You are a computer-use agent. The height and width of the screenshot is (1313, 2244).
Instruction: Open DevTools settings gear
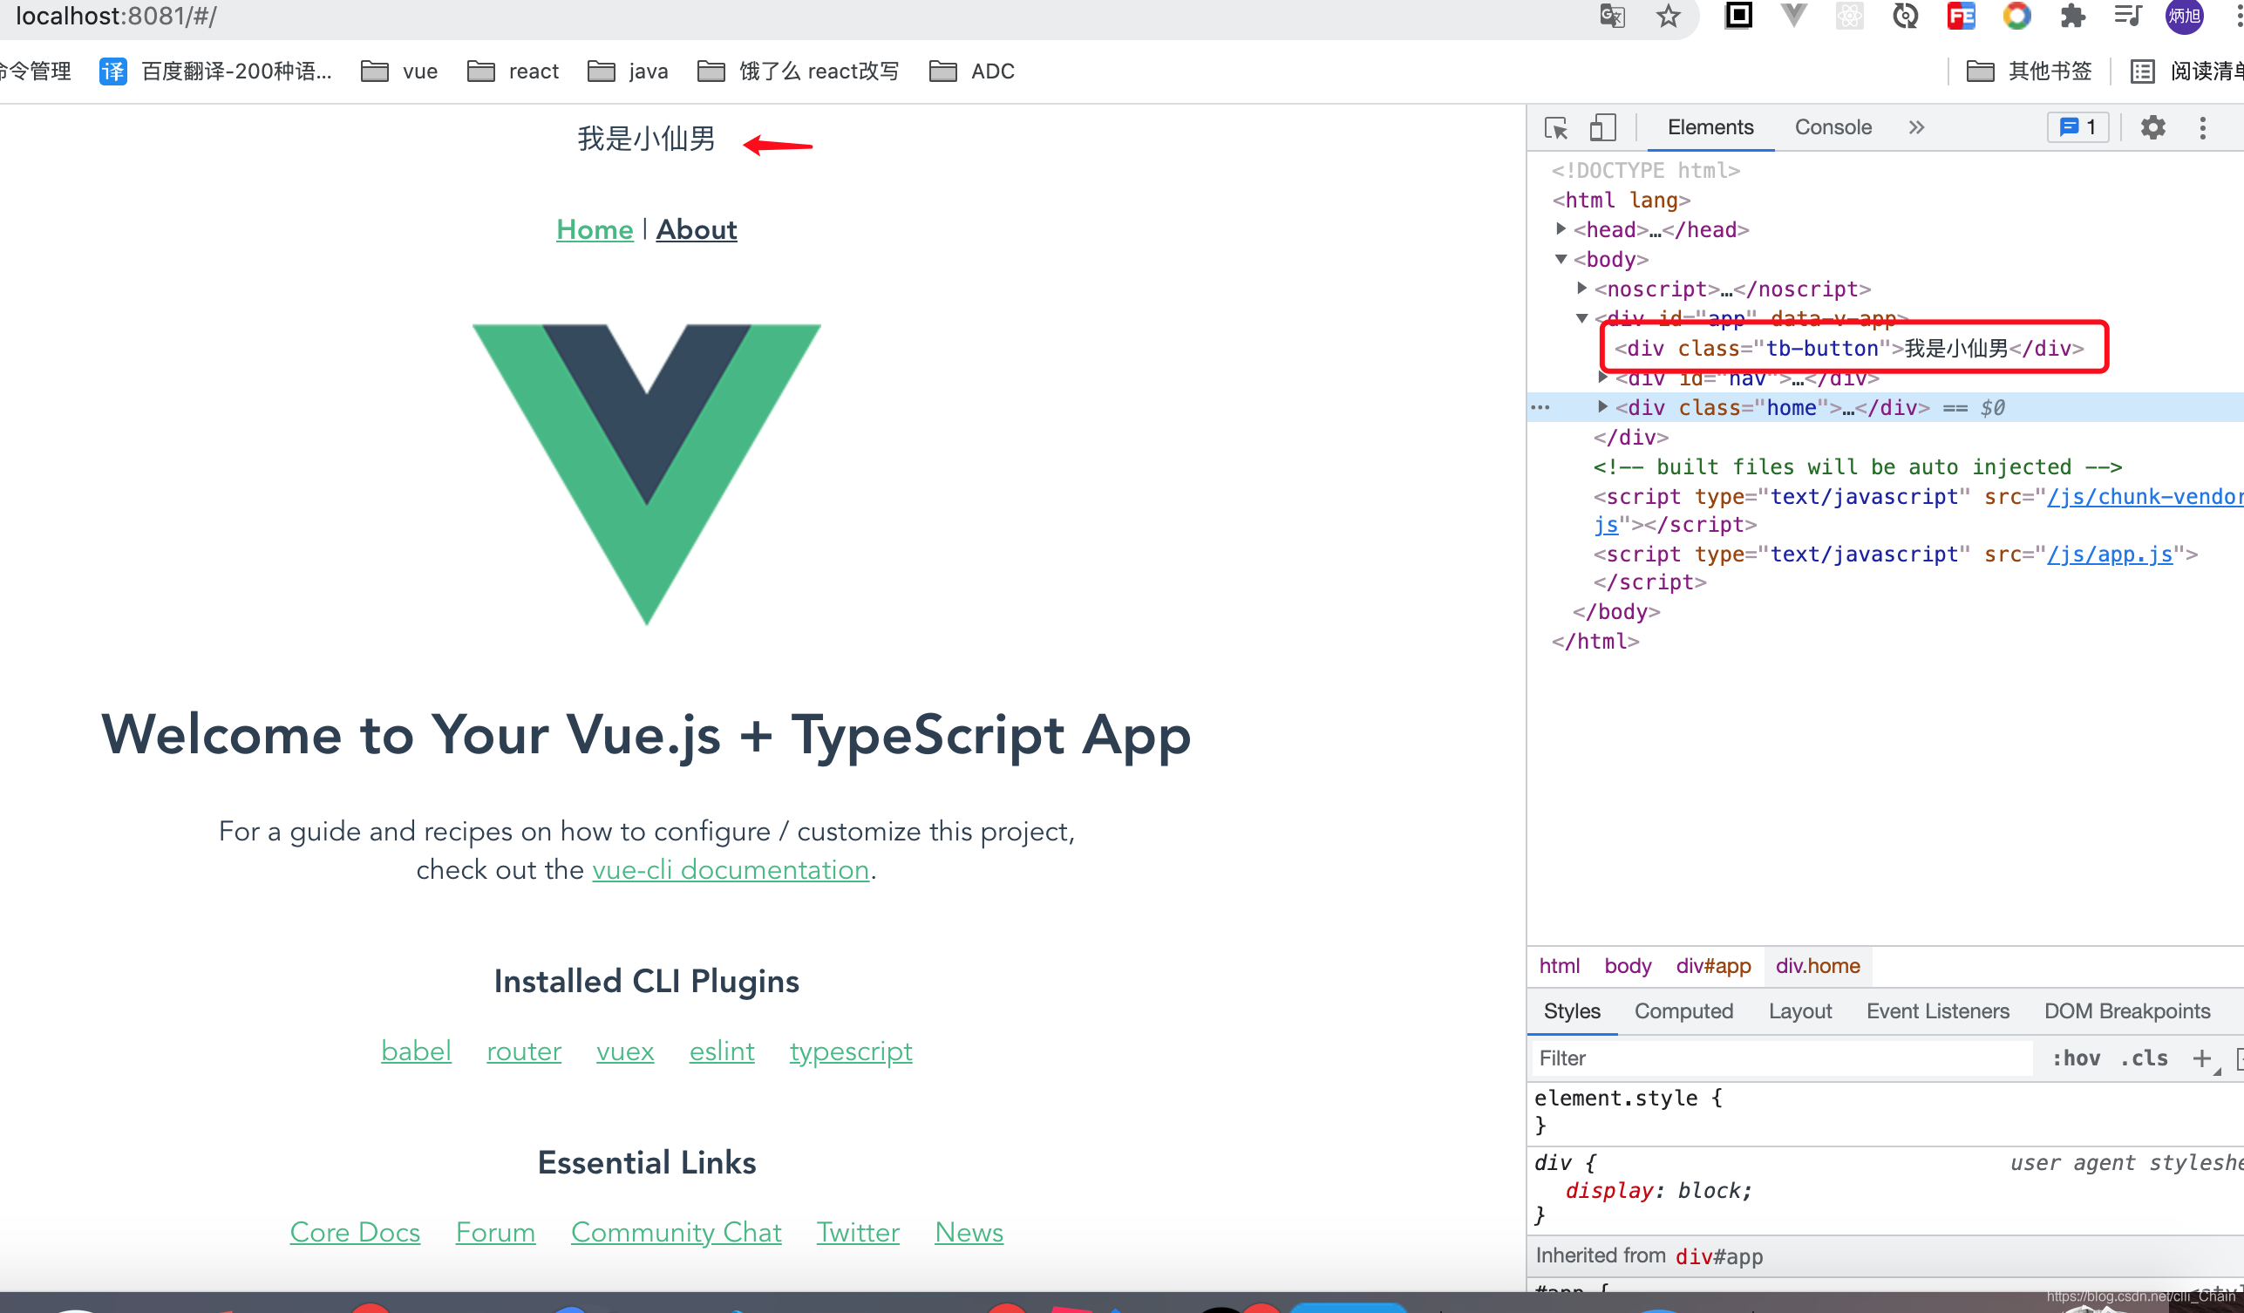tap(2152, 128)
